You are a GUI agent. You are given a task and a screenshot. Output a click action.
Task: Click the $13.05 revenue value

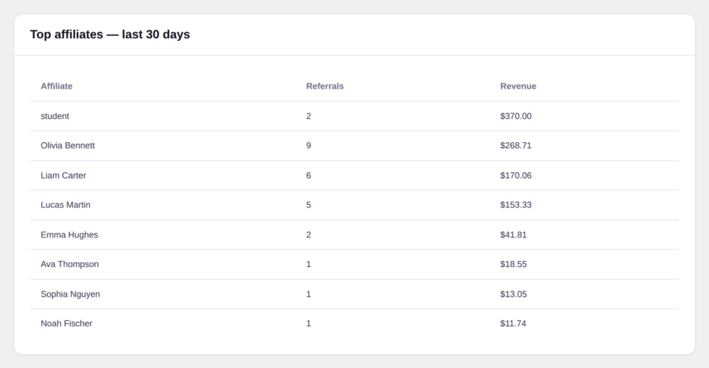513,294
